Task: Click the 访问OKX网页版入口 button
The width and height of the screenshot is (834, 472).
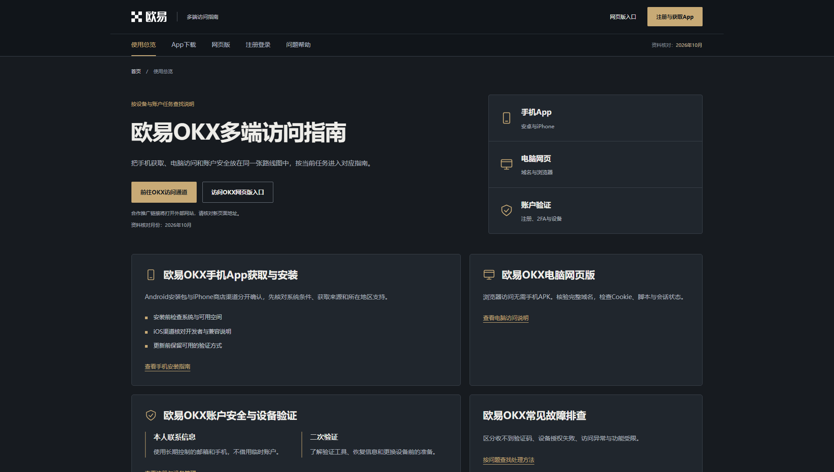Action: point(237,192)
